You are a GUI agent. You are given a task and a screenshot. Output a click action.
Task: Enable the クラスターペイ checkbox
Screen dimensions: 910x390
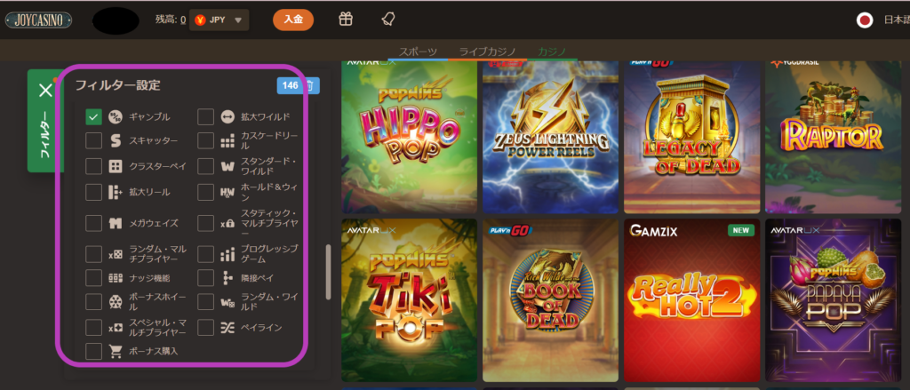(93, 166)
